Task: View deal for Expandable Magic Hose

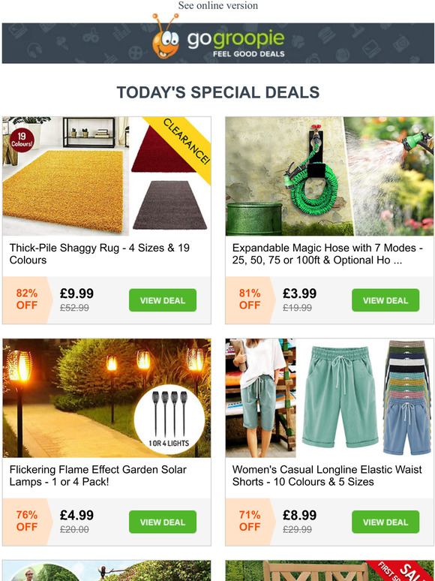Action: (385, 300)
